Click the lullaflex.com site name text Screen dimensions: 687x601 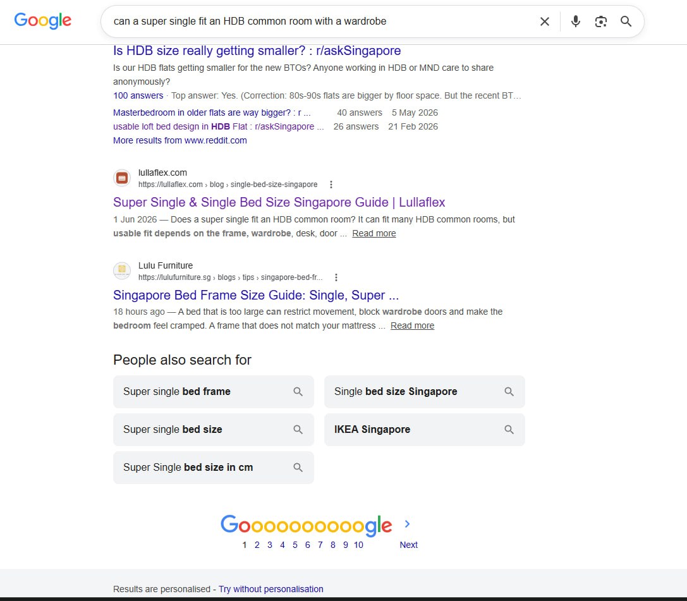162,173
